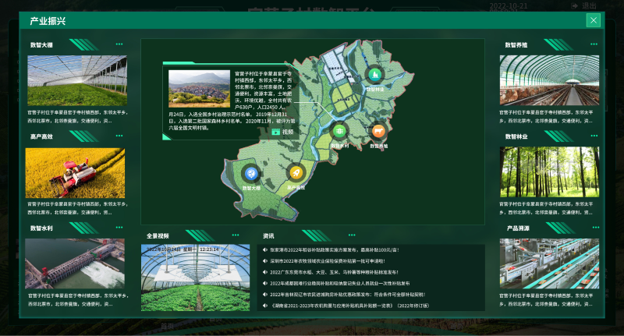Screen dimensions: 624x336
Task: Open the 数智大棚 blue map marker
Action: click(x=250, y=173)
